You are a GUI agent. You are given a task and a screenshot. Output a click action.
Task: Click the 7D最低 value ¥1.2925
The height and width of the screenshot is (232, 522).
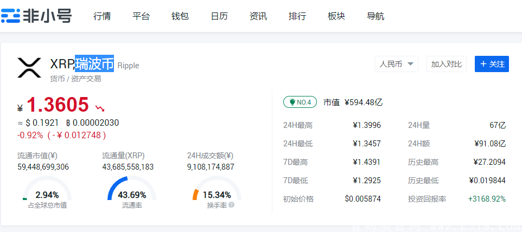point(367,181)
